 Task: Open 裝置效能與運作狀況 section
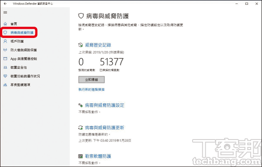[x=25, y=76]
